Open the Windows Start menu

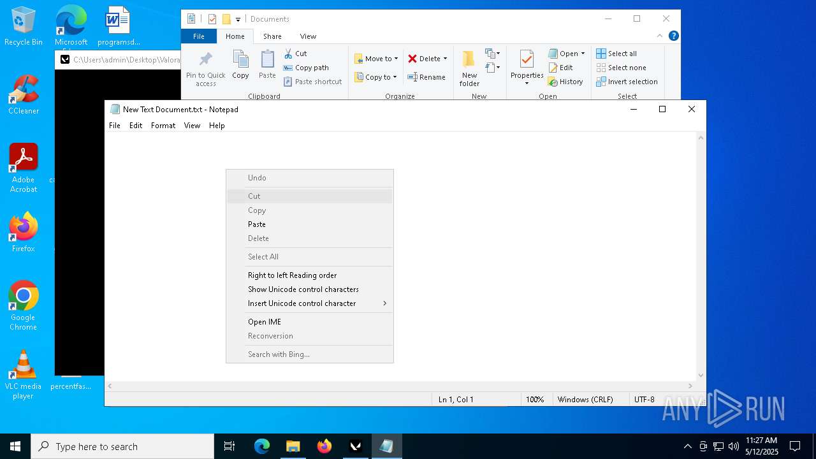(x=15, y=446)
